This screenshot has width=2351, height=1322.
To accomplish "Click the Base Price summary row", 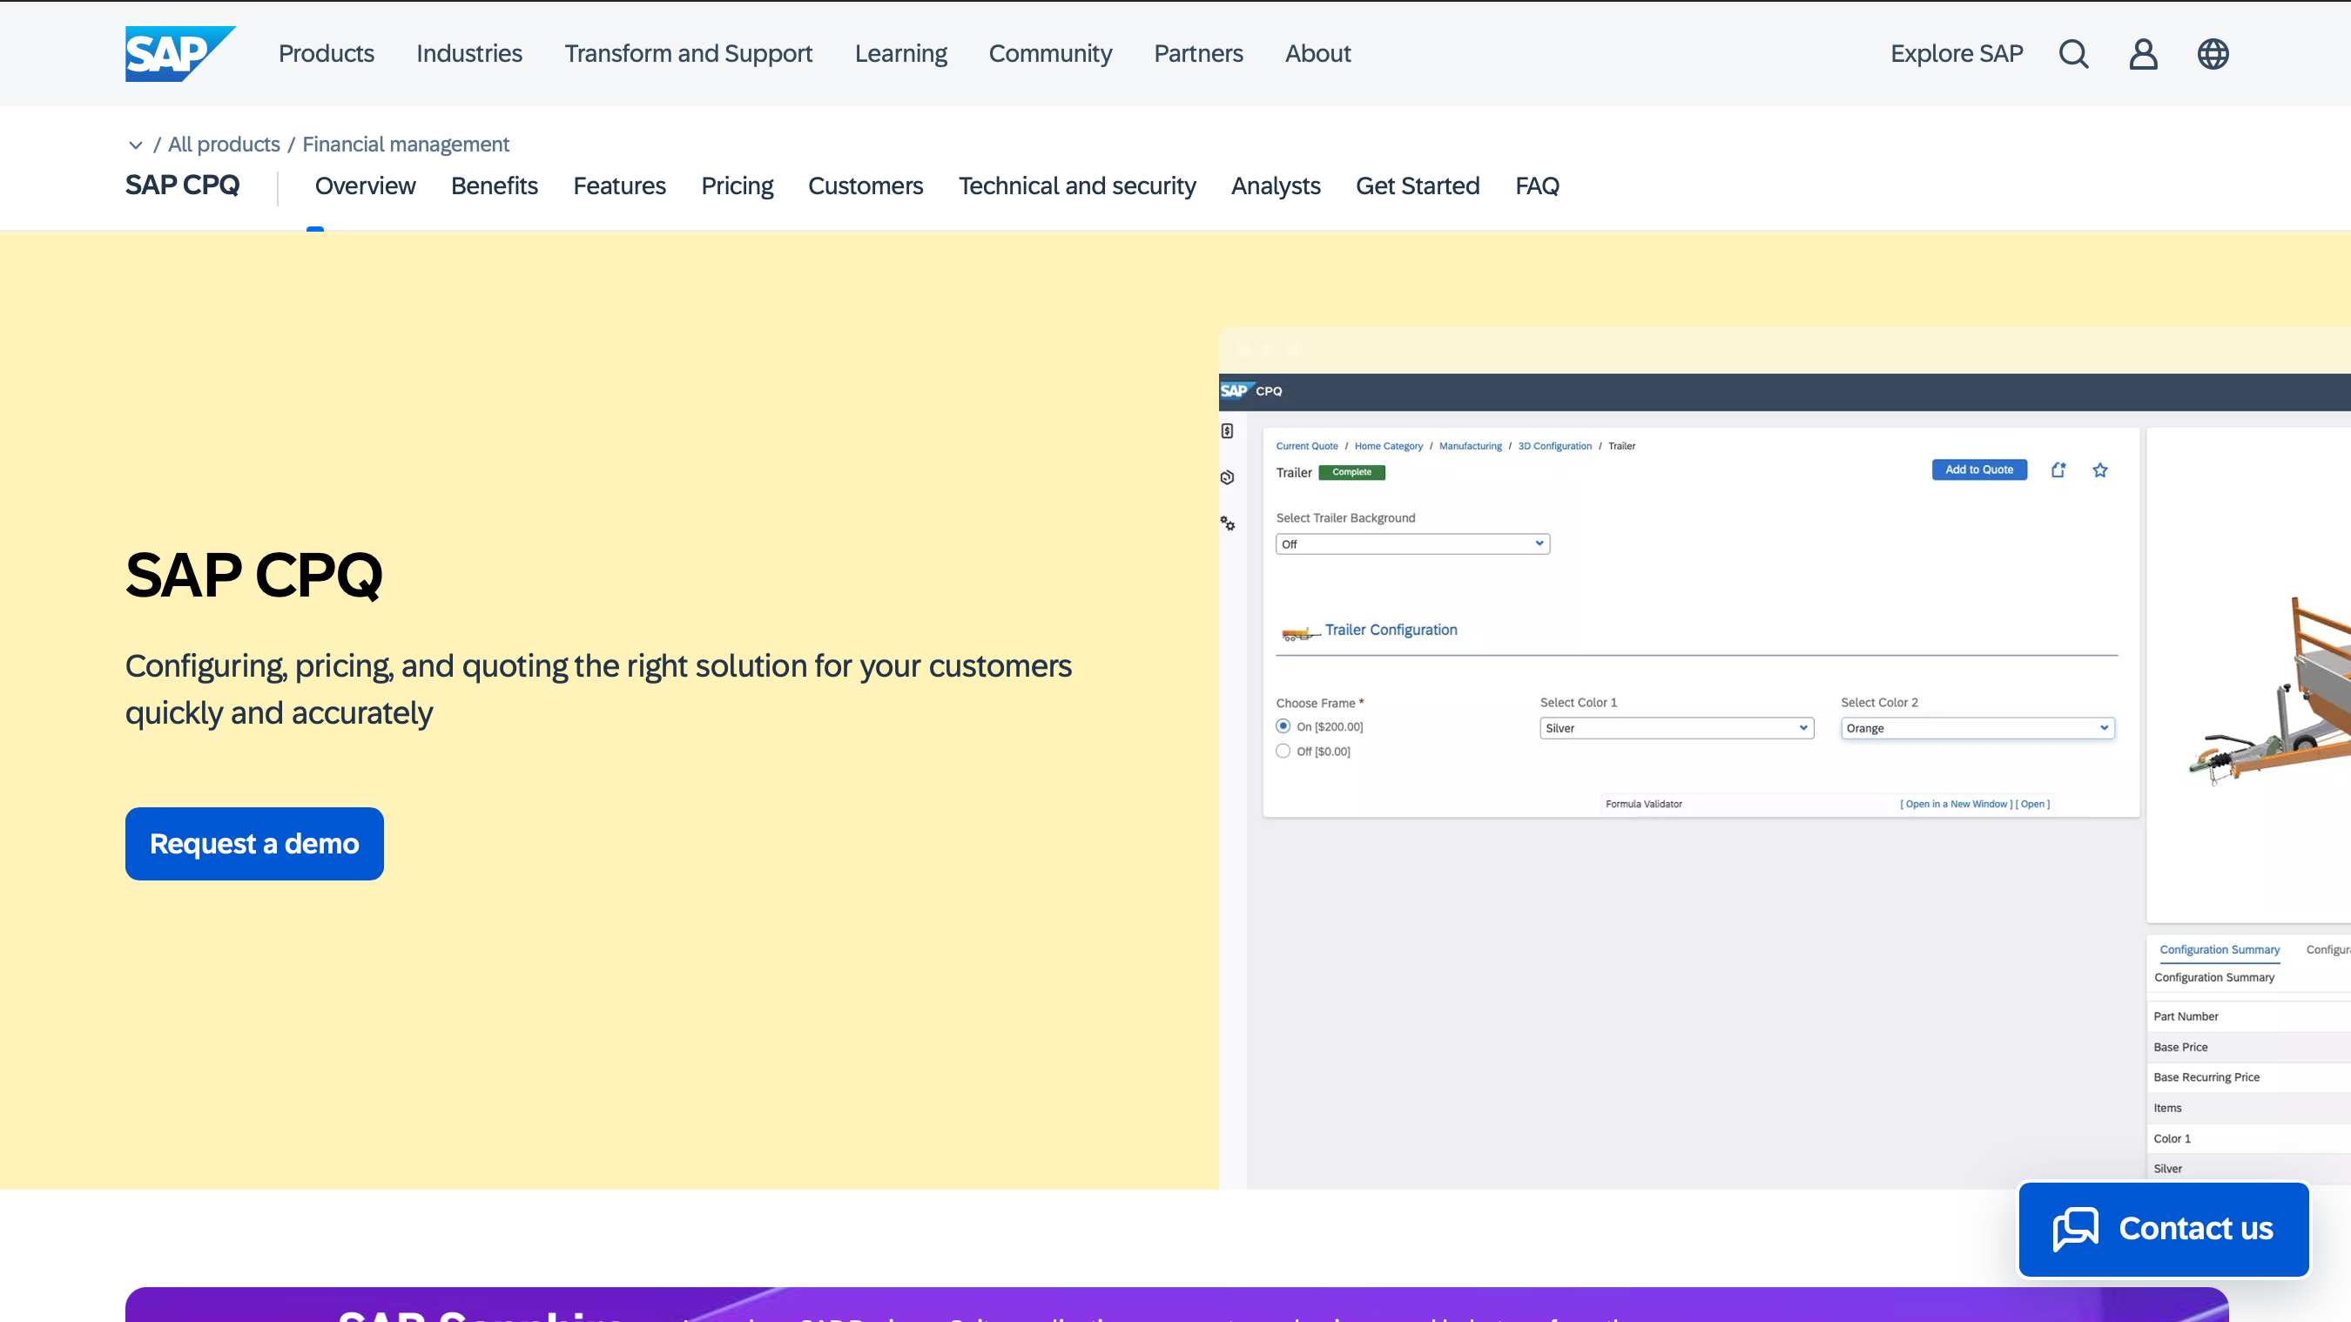I will (2249, 1047).
